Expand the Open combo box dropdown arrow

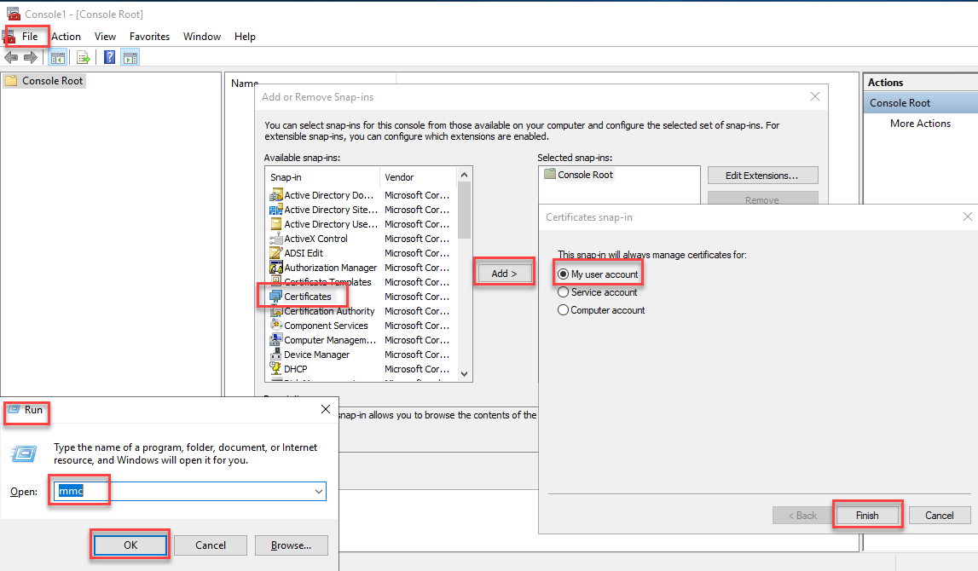click(319, 492)
